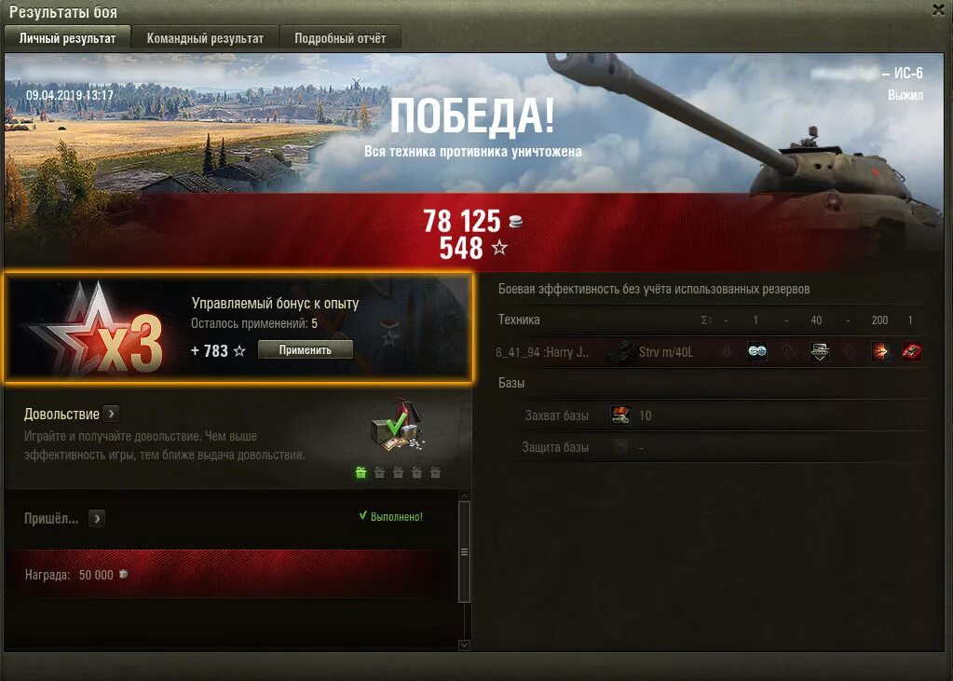The image size is (953, 681).
Task: Click the Strv m/40L tank silhouette icon
Action: click(x=621, y=351)
